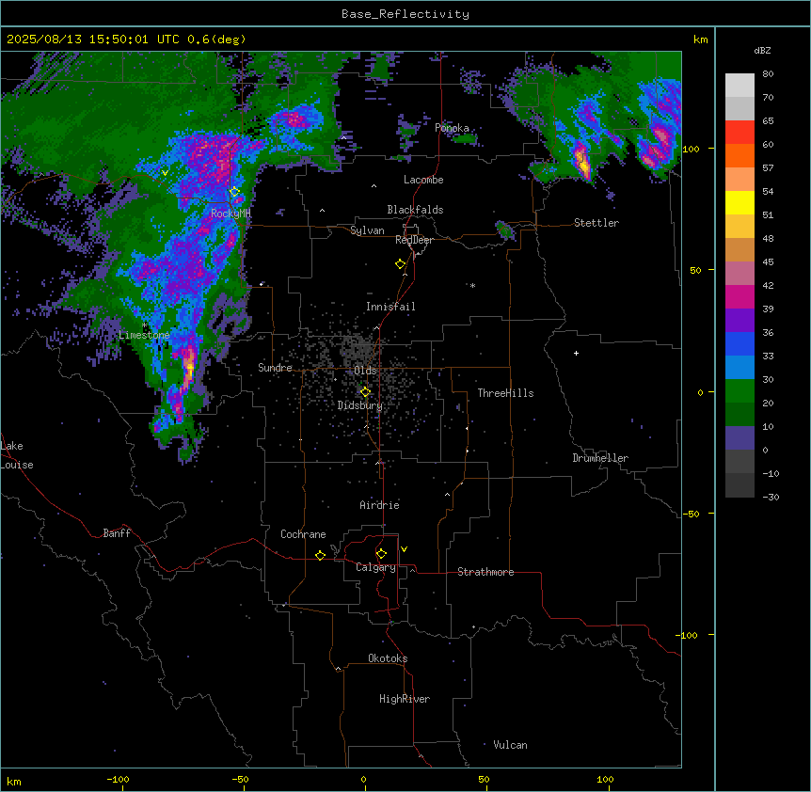The image size is (811, 792).
Task: Click the Sundre town label
Action: pos(275,368)
